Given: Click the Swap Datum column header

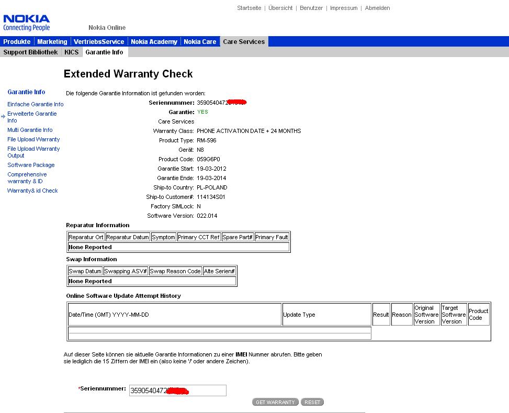Looking at the screenshot, I should click(x=85, y=271).
